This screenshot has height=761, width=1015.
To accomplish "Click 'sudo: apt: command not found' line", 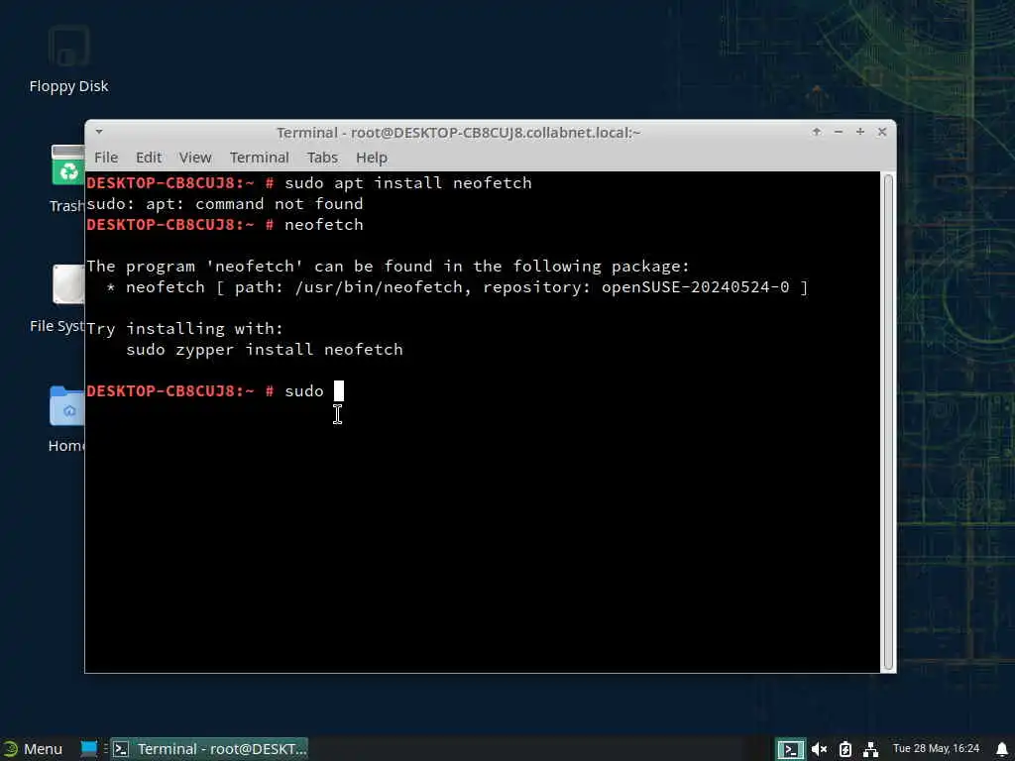I will tap(225, 204).
